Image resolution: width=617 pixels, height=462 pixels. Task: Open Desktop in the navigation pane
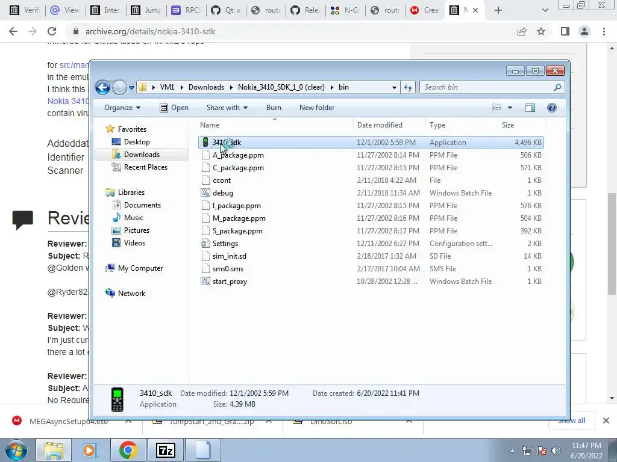click(137, 142)
